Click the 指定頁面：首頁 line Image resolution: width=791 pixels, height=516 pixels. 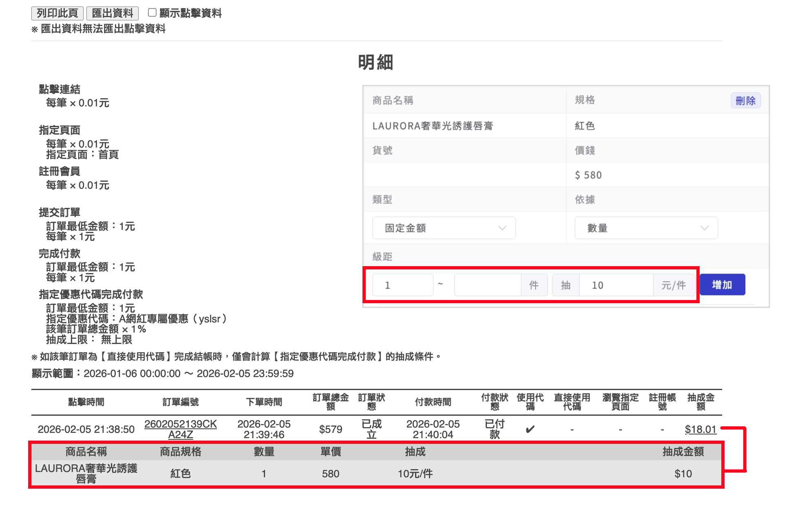coord(82,154)
